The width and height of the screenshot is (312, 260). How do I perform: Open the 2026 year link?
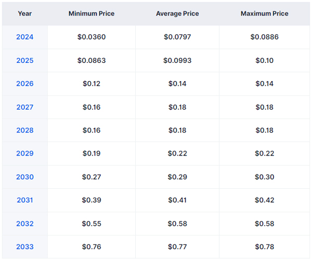[x=24, y=84]
